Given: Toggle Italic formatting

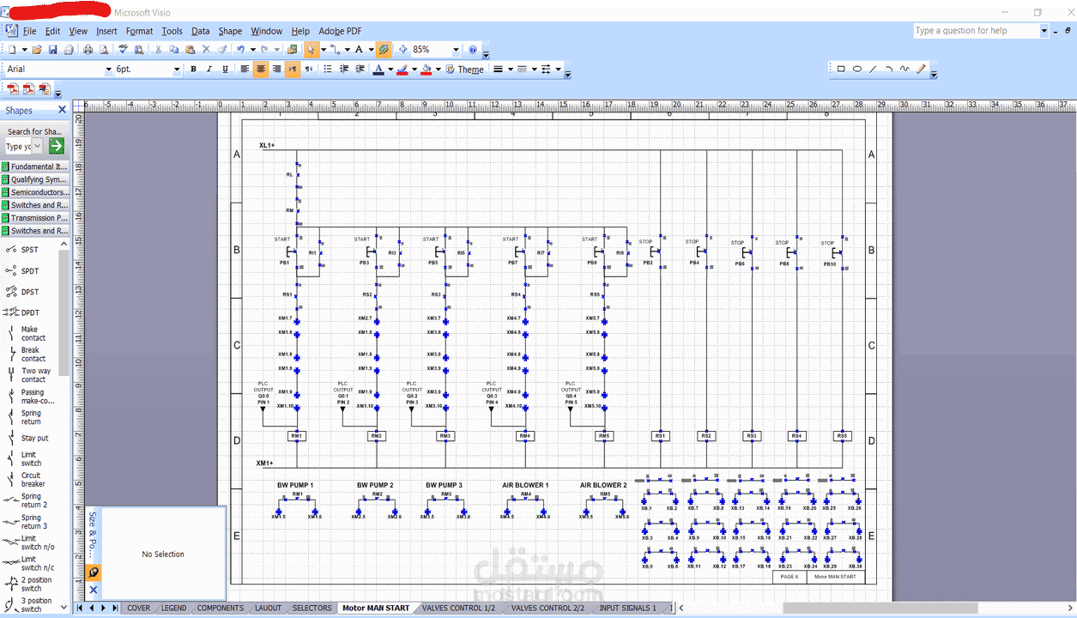Looking at the screenshot, I should [209, 70].
